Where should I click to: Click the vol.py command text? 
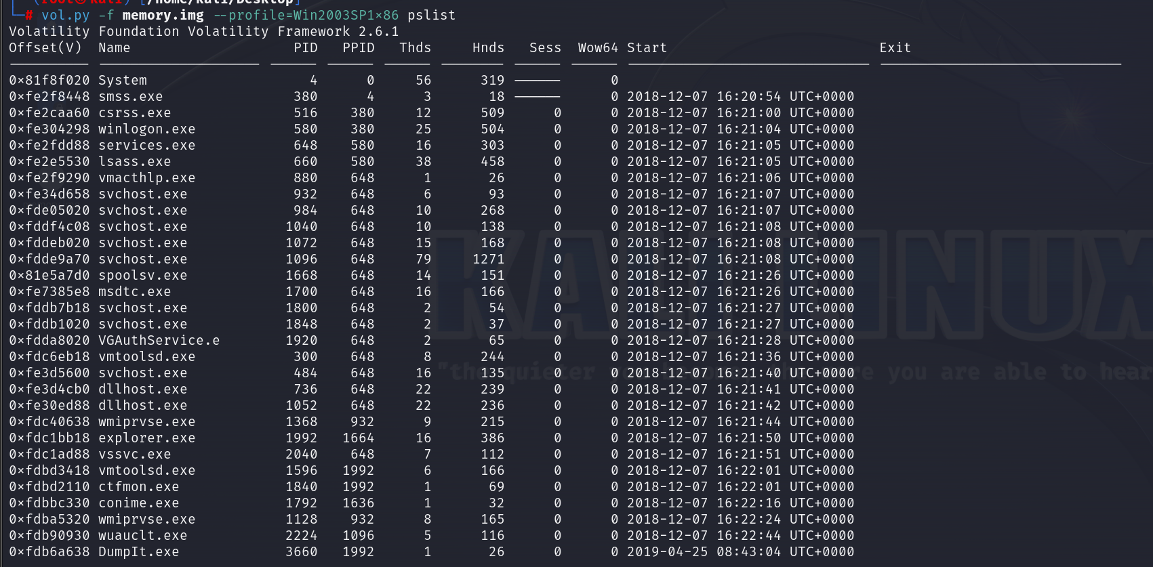65,15
